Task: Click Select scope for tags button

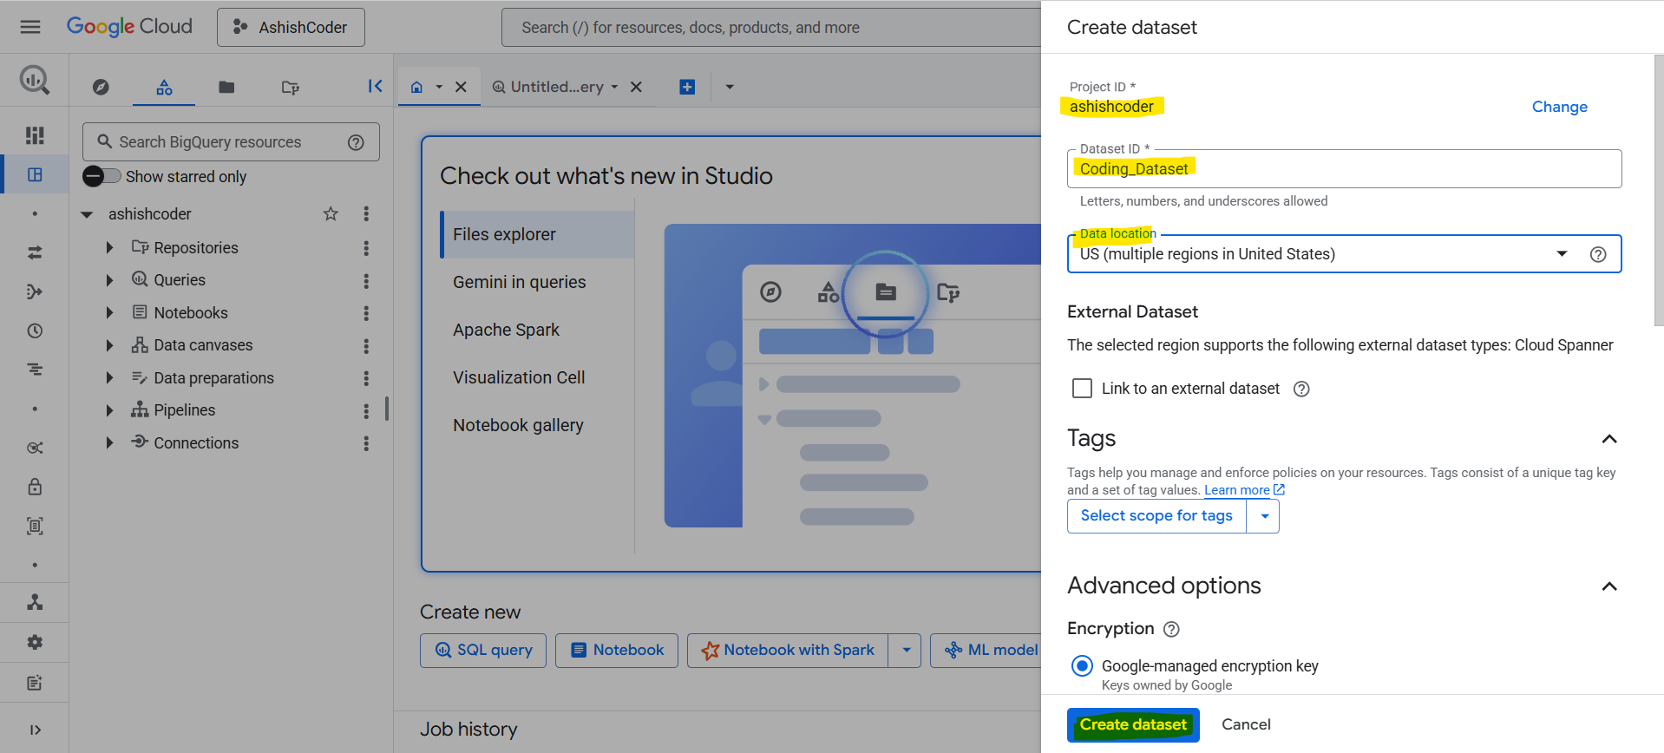Action: click(x=1156, y=516)
